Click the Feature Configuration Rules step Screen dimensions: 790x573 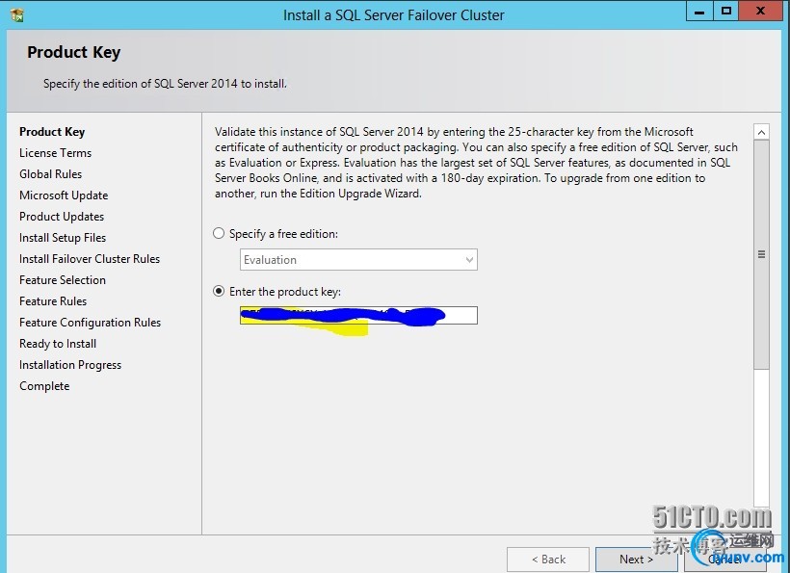[91, 323]
